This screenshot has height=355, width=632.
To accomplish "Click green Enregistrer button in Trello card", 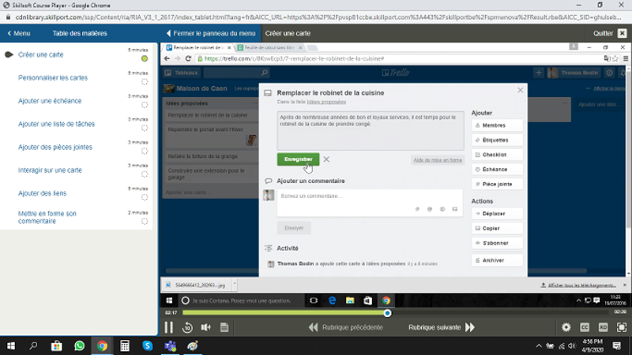I will pyautogui.click(x=299, y=159).
